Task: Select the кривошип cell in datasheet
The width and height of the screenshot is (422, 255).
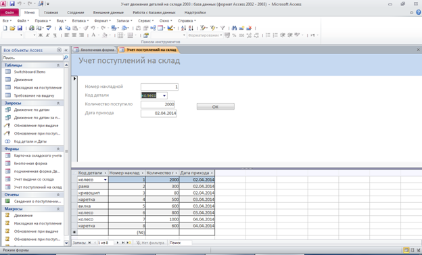Action: coord(93,193)
